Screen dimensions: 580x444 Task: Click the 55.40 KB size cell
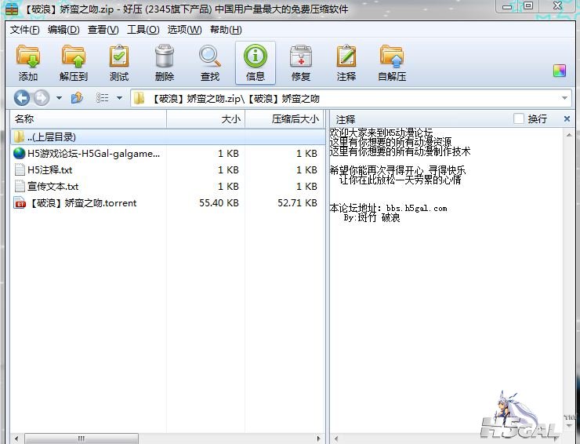[x=219, y=203]
